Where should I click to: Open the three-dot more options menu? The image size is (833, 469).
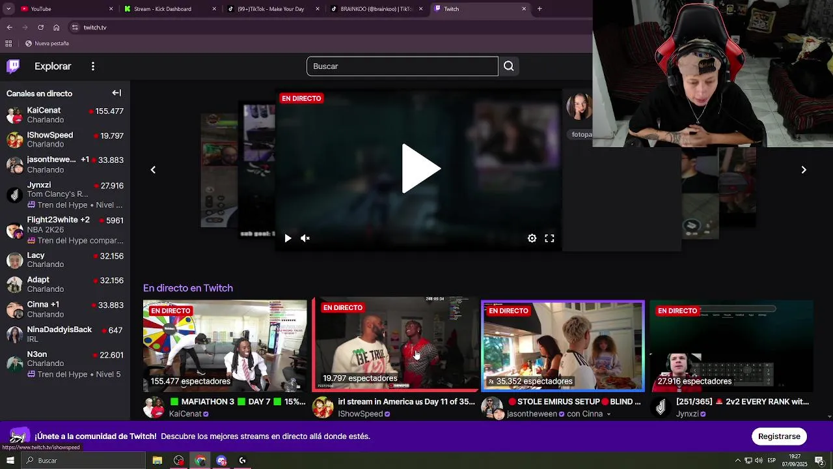tap(93, 66)
